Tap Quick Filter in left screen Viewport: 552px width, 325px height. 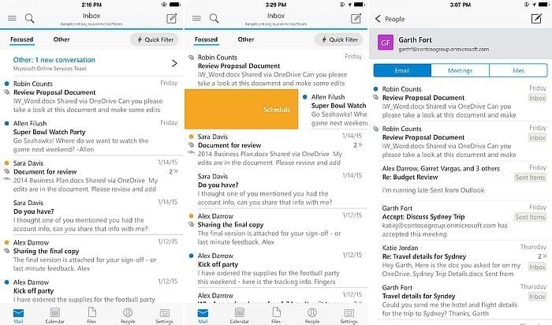155,39
